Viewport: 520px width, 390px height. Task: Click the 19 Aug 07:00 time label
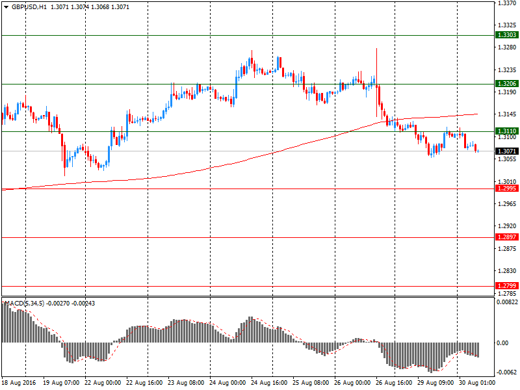coord(61,383)
